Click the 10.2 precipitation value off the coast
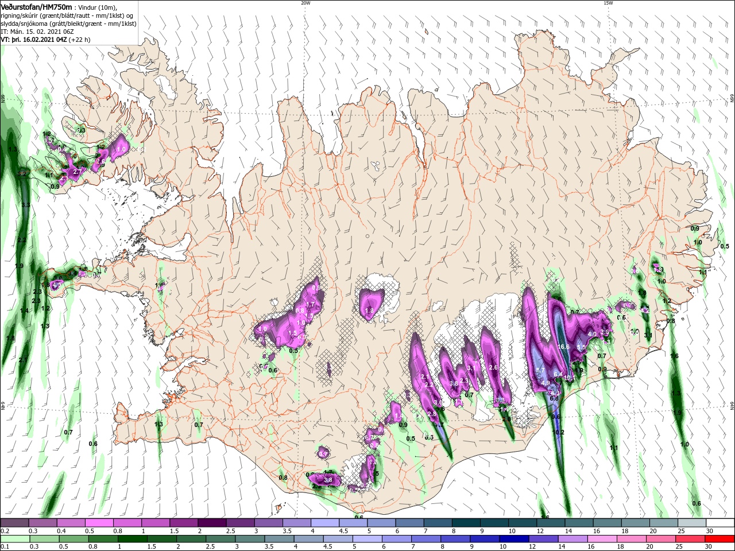This screenshot has width=735, height=551. coord(558,432)
